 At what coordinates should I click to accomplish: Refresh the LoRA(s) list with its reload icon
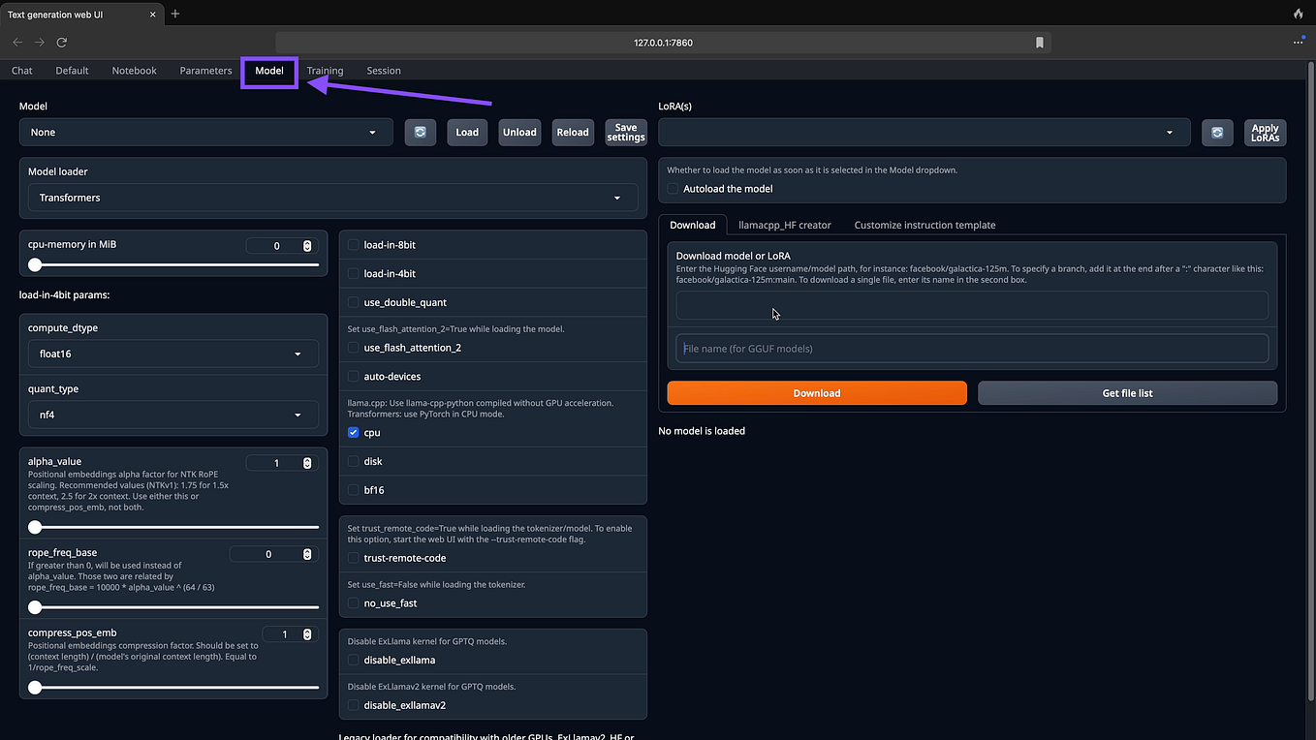click(x=1217, y=133)
